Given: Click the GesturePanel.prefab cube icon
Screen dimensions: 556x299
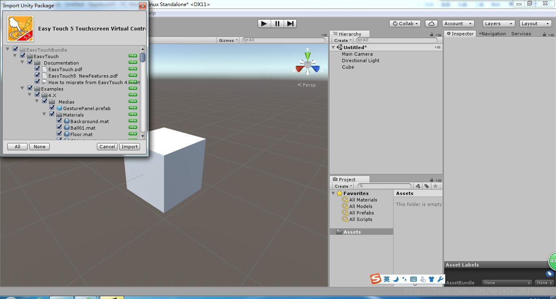Looking at the screenshot, I should tap(59, 108).
